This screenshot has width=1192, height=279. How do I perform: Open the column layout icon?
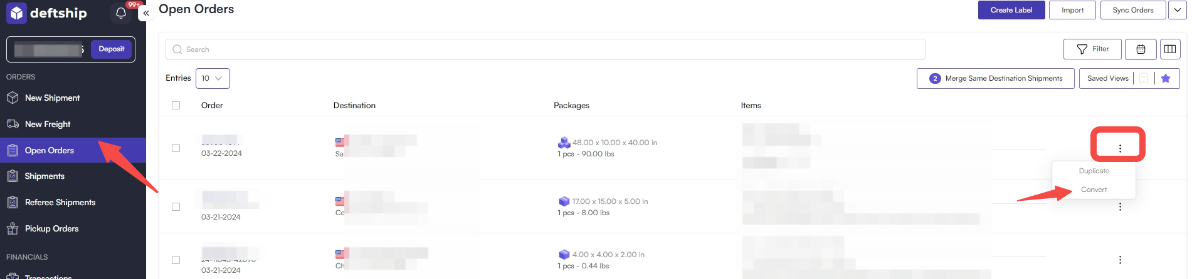(1170, 49)
